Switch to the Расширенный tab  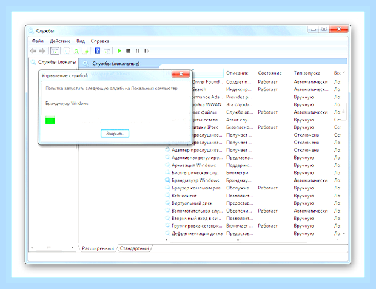point(98,248)
